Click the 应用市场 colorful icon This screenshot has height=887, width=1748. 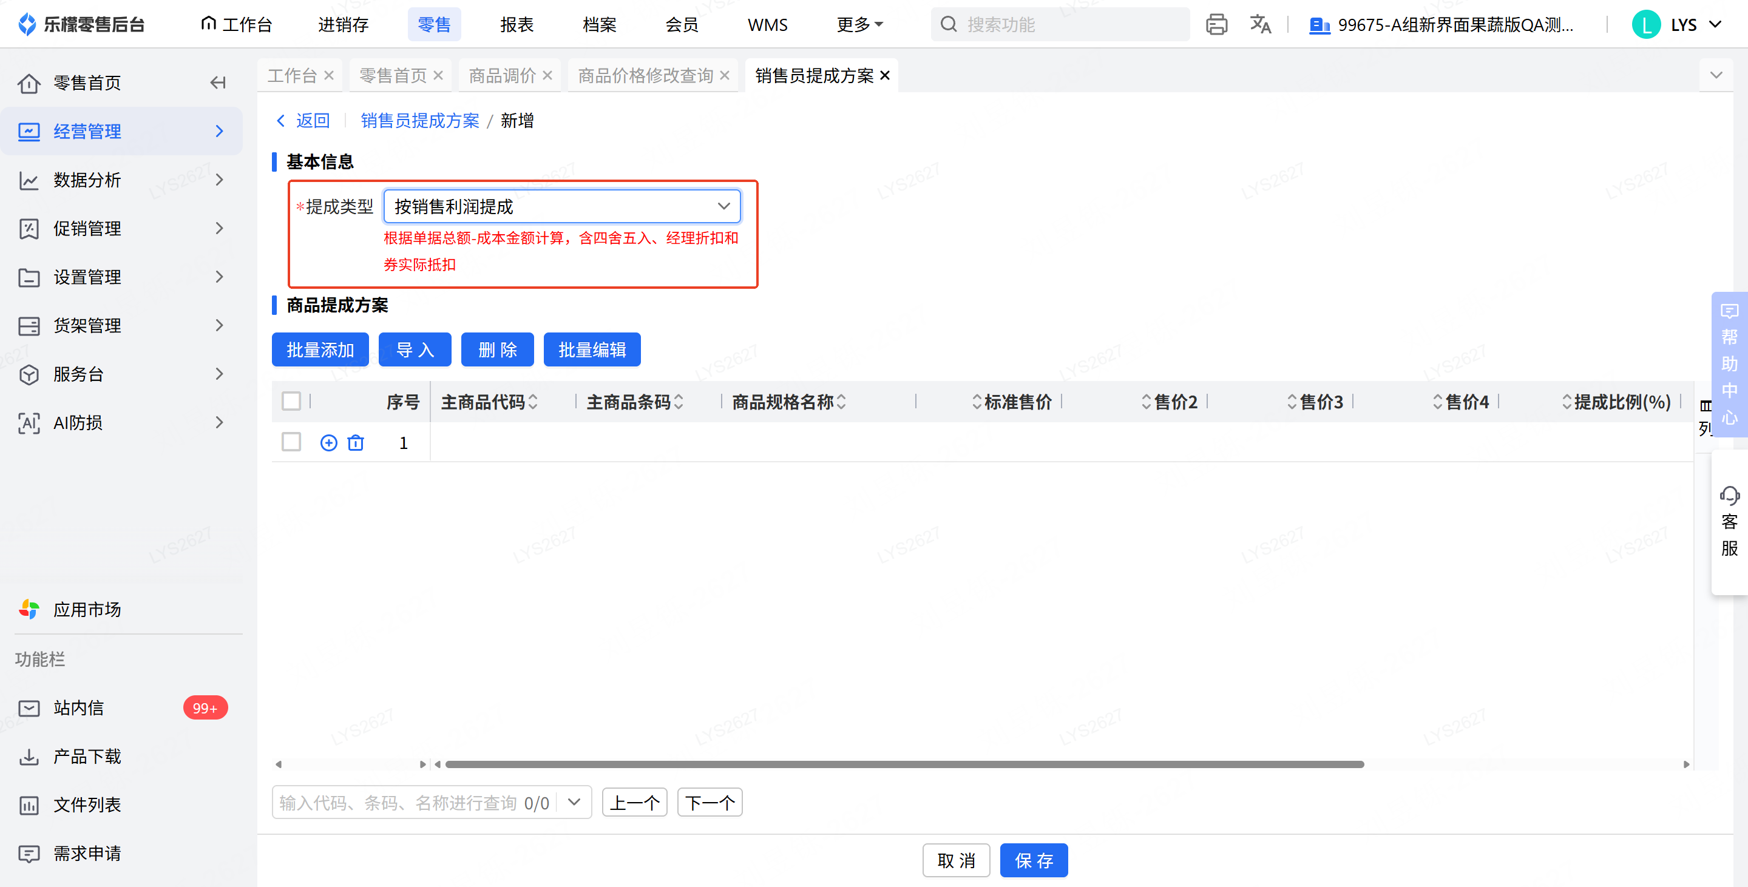29,610
